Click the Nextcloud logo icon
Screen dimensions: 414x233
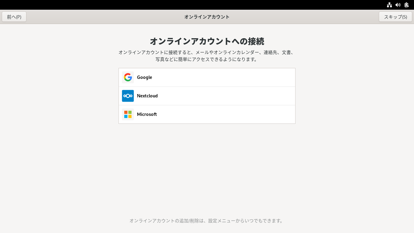coord(128,96)
